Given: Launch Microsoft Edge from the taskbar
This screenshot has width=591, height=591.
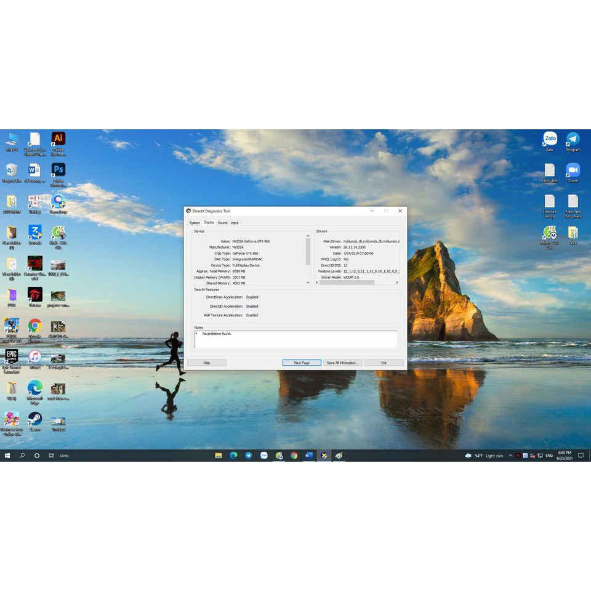Looking at the screenshot, I should click(x=233, y=456).
